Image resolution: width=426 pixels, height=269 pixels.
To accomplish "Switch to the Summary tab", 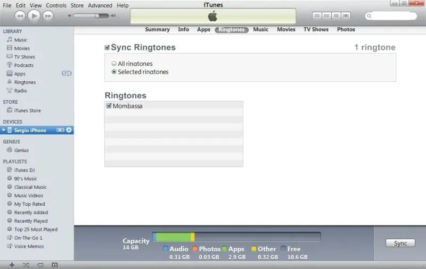I will (157, 30).
